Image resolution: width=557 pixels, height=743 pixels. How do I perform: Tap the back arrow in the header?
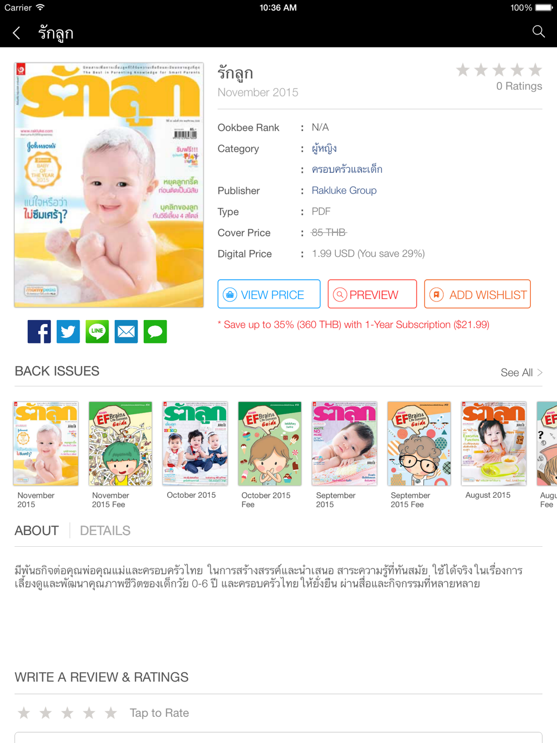[17, 33]
